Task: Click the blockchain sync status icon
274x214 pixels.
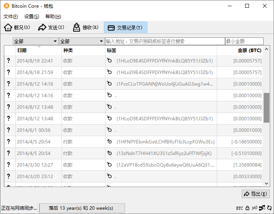Action: [x=269, y=208]
